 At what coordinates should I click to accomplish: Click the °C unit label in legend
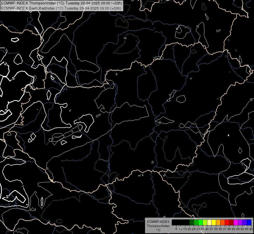[x=159, y=230]
